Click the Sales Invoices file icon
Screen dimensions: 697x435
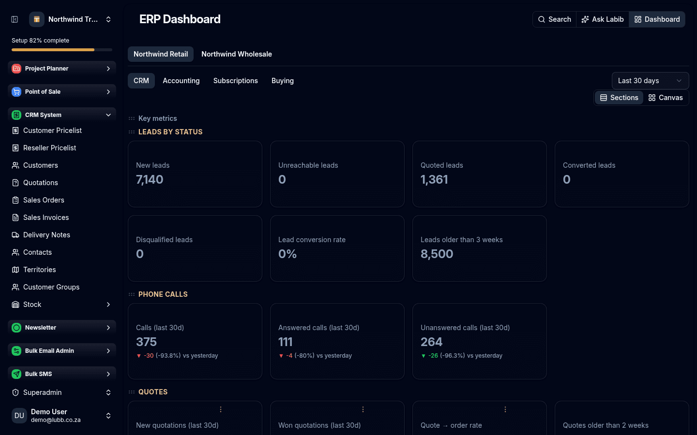(x=15, y=217)
